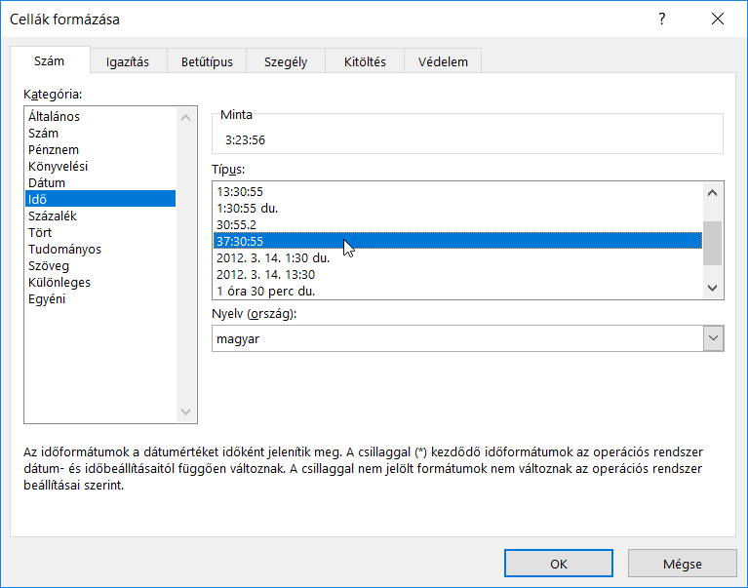Select the Kitöltés tab
Viewport: 748px width, 588px height.
(x=365, y=61)
